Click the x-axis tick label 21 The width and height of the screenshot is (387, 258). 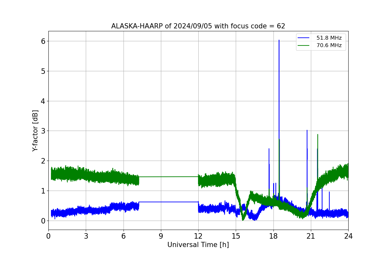pos(311,236)
